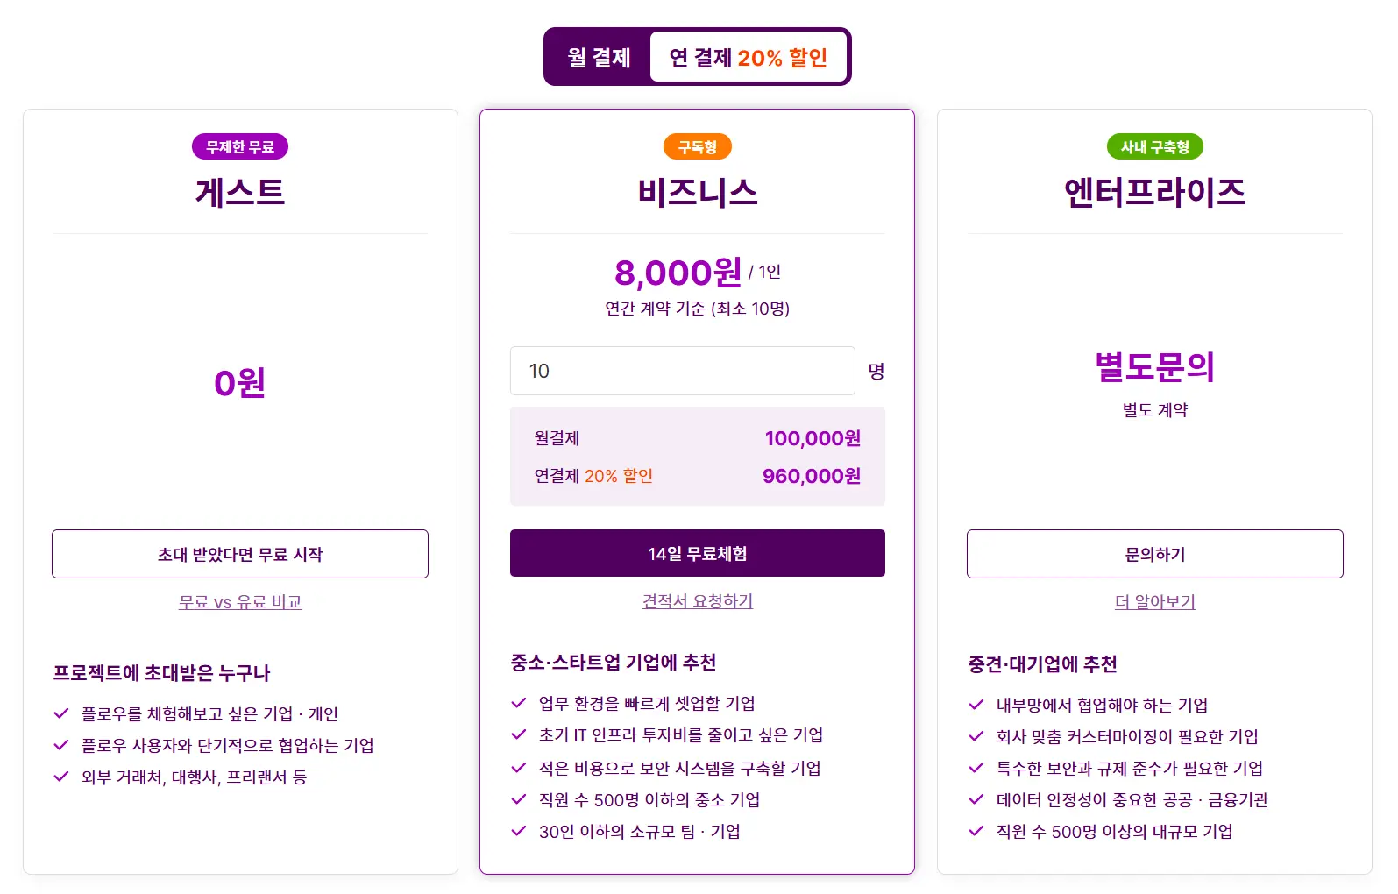Click checkmark beside 30인 이하의 소규모 팀
The image size is (1398, 894).
pos(519,831)
